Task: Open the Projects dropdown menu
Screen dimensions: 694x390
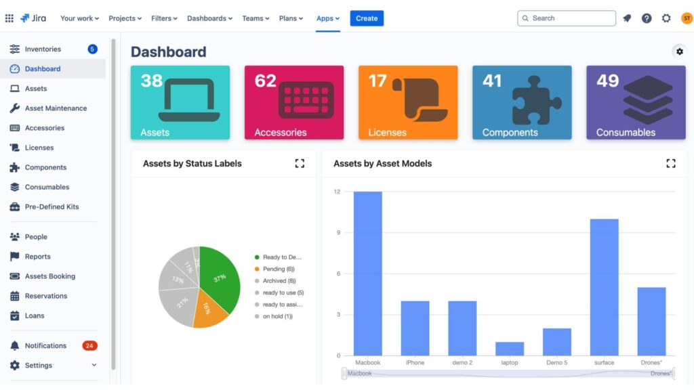Action: click(125, 18)
